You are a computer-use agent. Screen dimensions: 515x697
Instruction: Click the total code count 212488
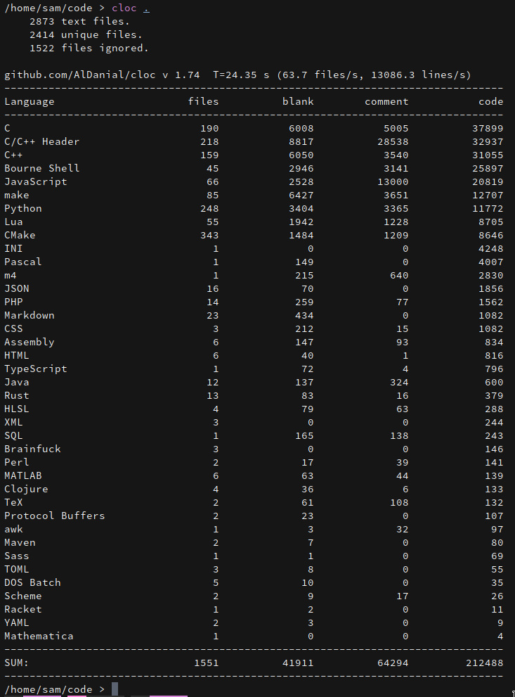(x=484, y=663)
